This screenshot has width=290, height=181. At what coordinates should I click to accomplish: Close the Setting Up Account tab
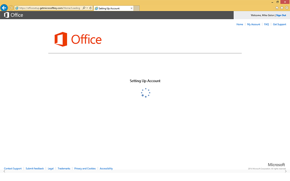coord(131,8)
